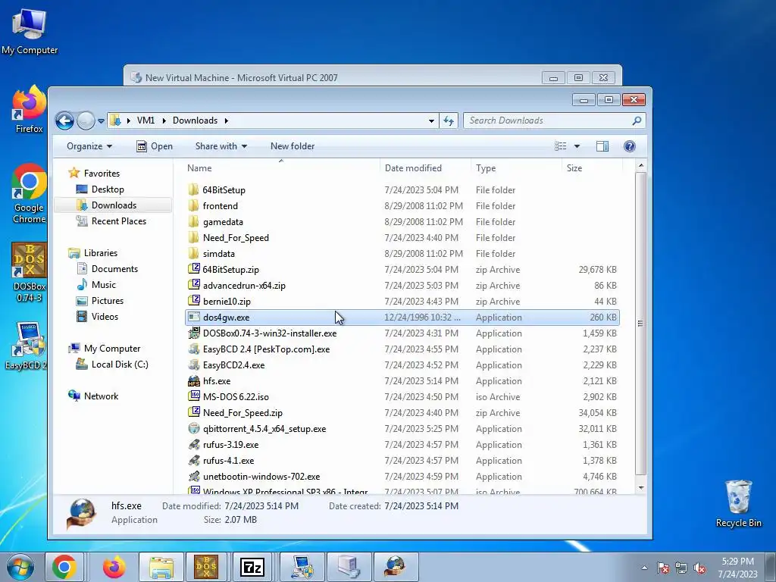Sort files by the Name column

tap(281, 168)
